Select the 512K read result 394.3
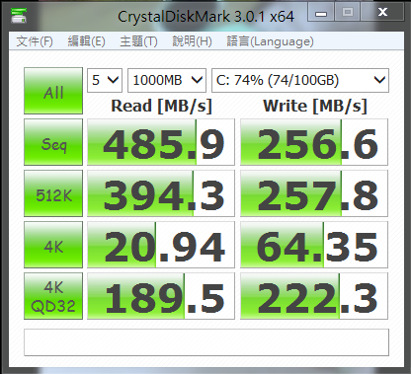 coord(161,193)
